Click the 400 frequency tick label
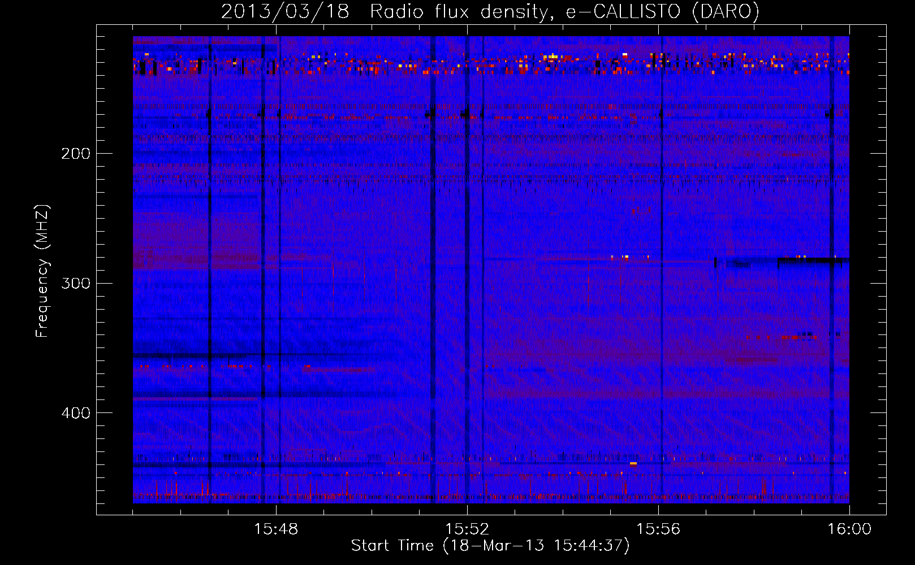915x565 pixels. (x=76, y=413)
